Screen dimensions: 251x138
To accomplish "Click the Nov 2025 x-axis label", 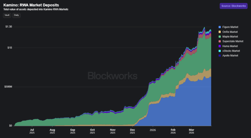I will coord(113,131).
